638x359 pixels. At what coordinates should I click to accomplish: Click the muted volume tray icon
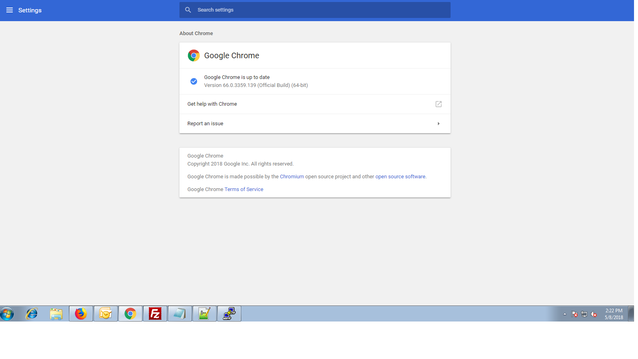[594, 314]
